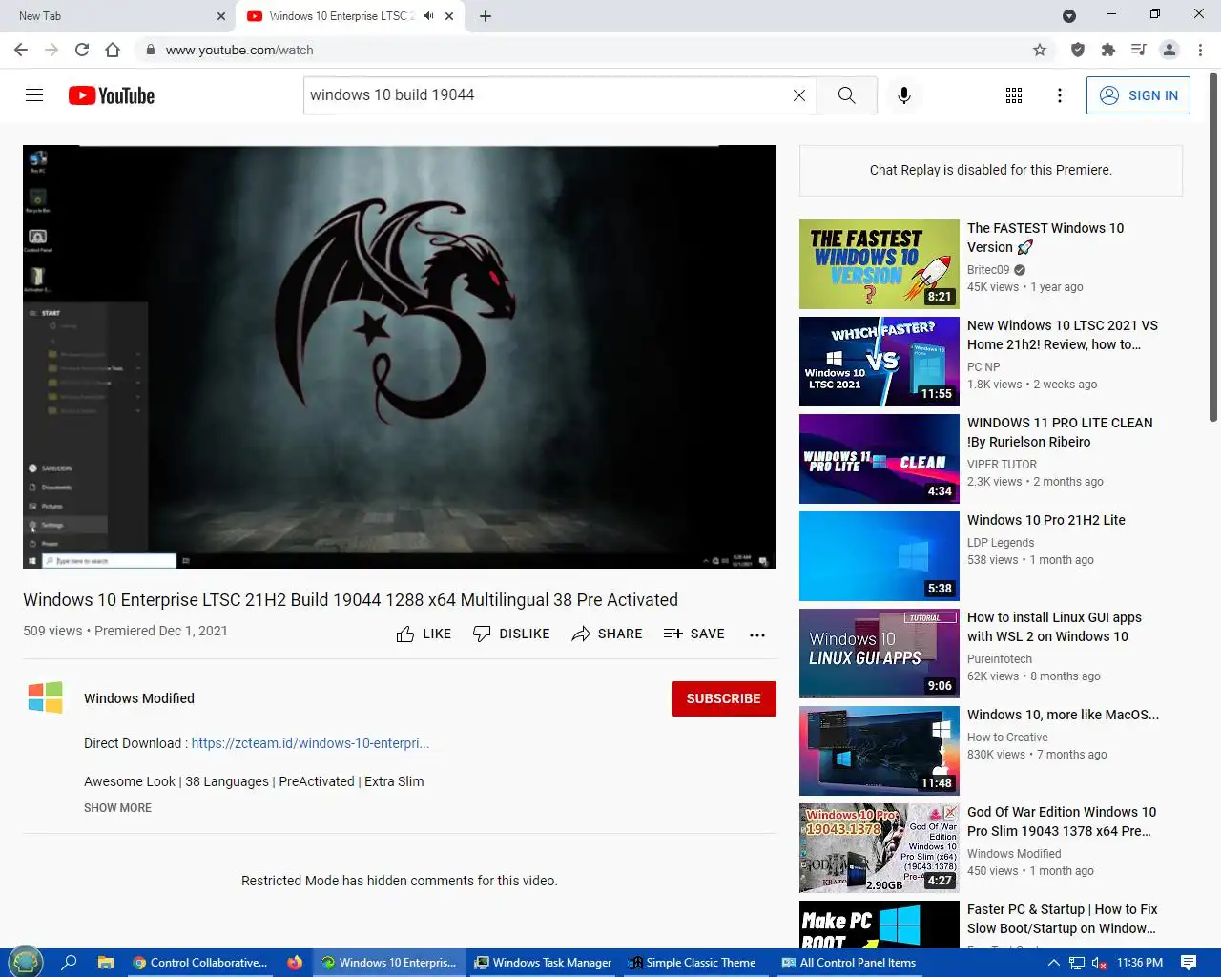Open Faster PC & Startup video title
This screenshot has width=1221, height=977.
point(1063,919)
